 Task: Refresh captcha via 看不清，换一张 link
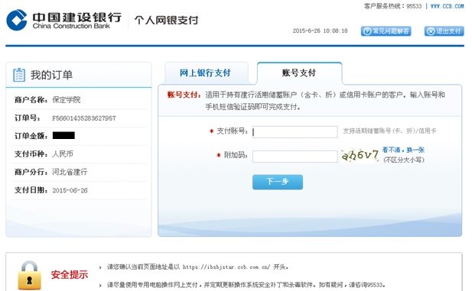click(403, 150)
